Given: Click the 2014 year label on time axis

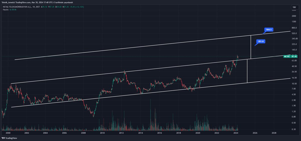Looking at the screenshot, I should [x=140, y=133].
